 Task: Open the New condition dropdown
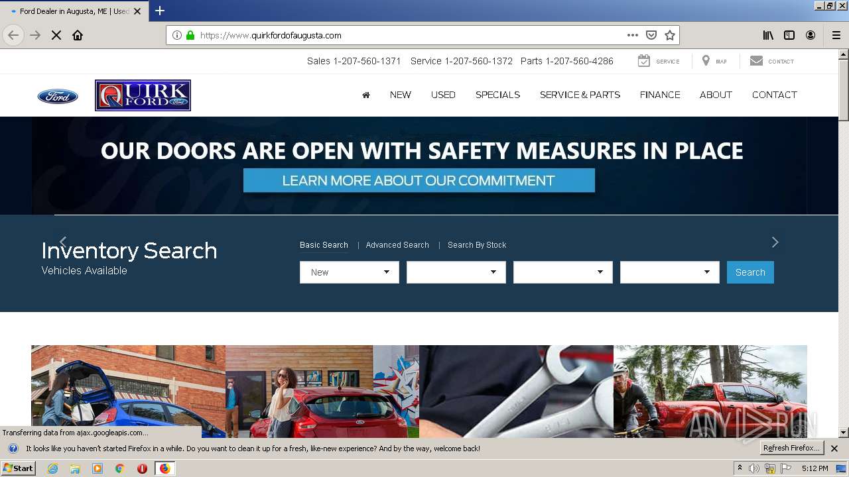(x=350, y=272)
